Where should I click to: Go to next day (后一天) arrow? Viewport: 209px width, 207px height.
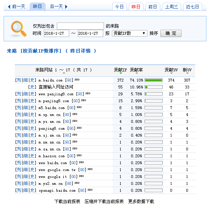[x=66, y=7]
